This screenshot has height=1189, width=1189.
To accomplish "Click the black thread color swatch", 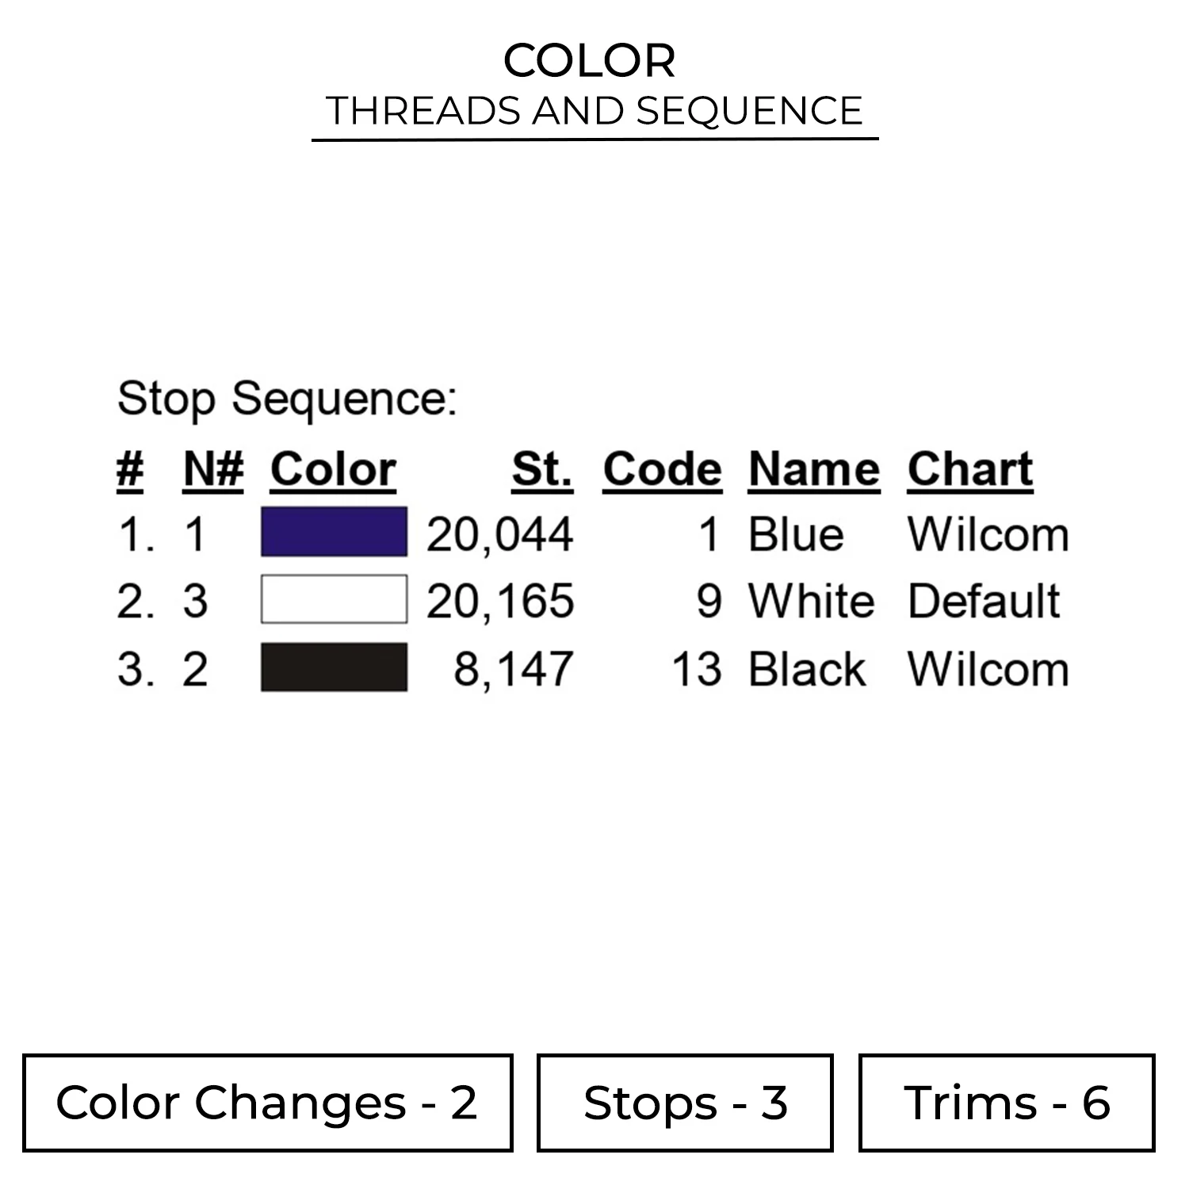I will click(x=334, y=667).
